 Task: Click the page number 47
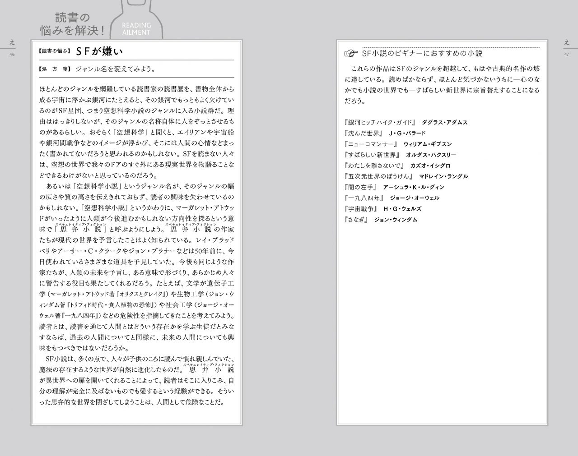tap(566, 55)
